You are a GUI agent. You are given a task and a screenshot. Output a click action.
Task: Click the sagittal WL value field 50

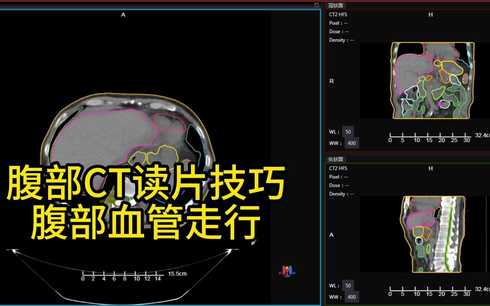point(348,286)
